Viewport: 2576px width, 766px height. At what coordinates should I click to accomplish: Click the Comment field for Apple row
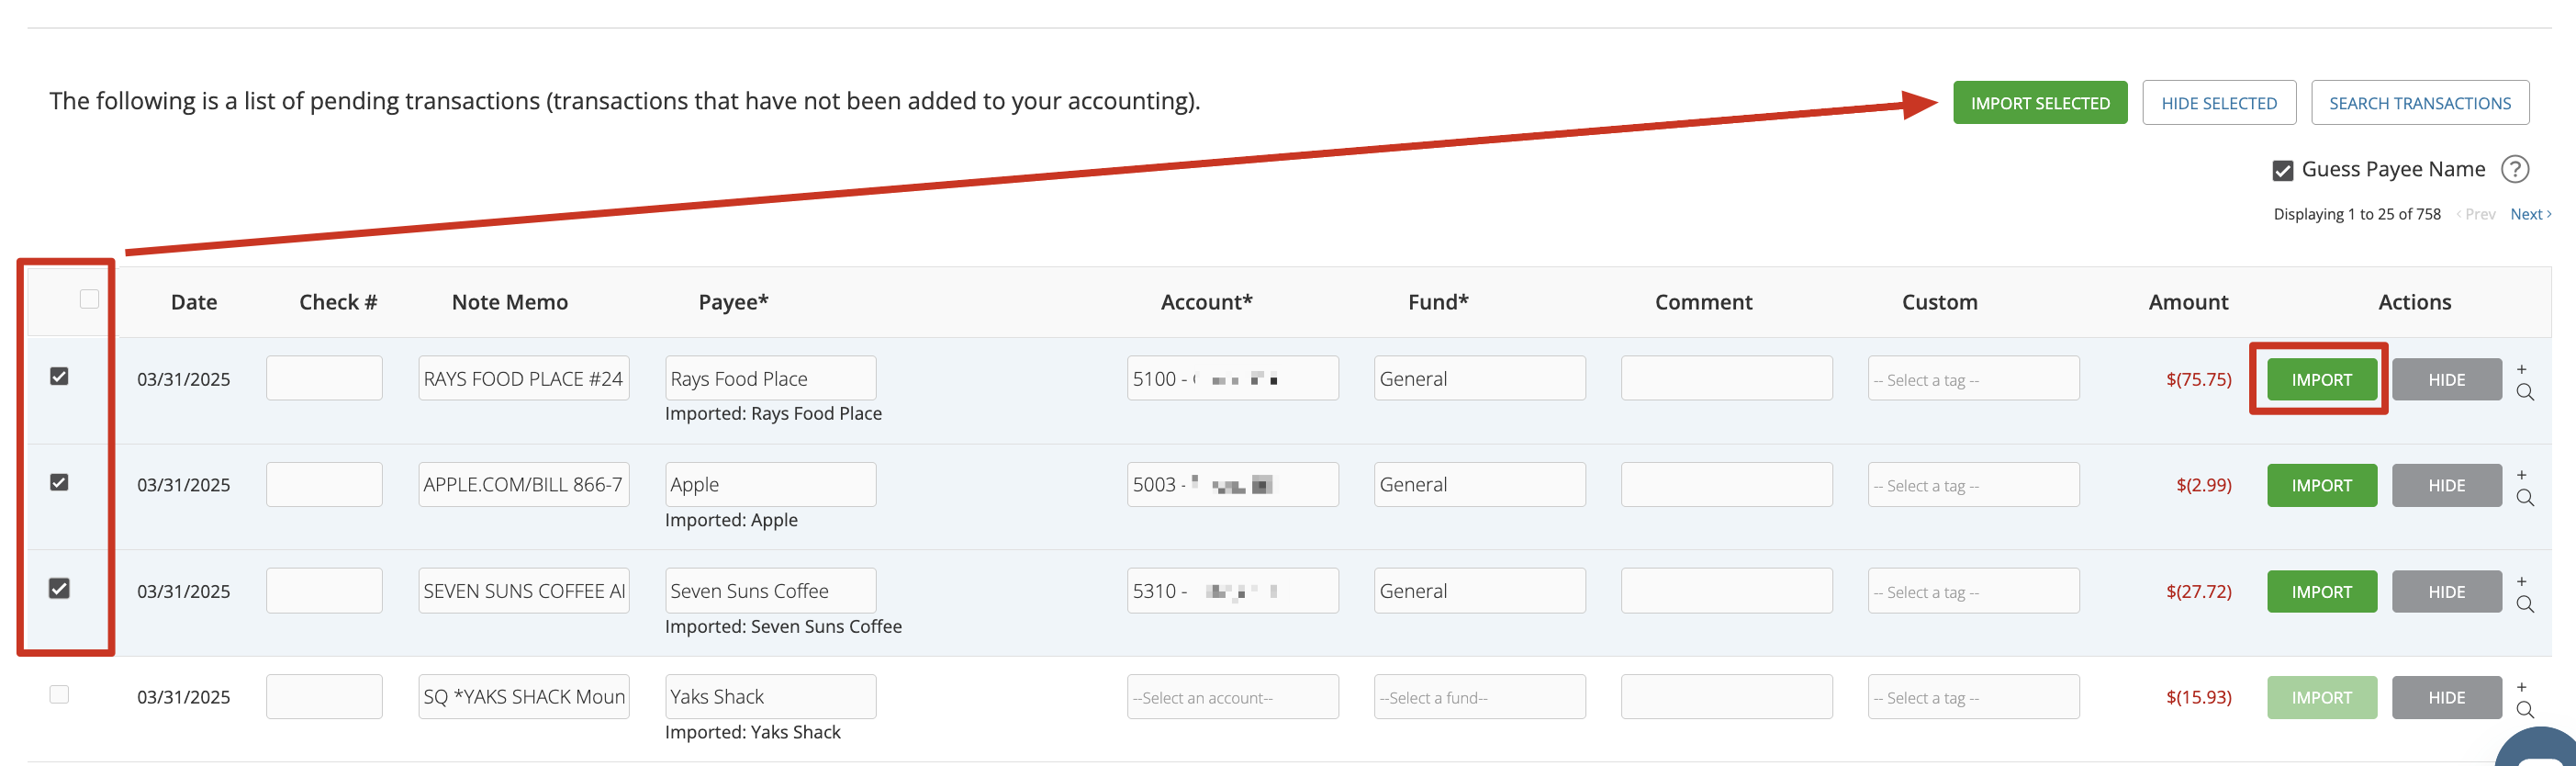1726,485
